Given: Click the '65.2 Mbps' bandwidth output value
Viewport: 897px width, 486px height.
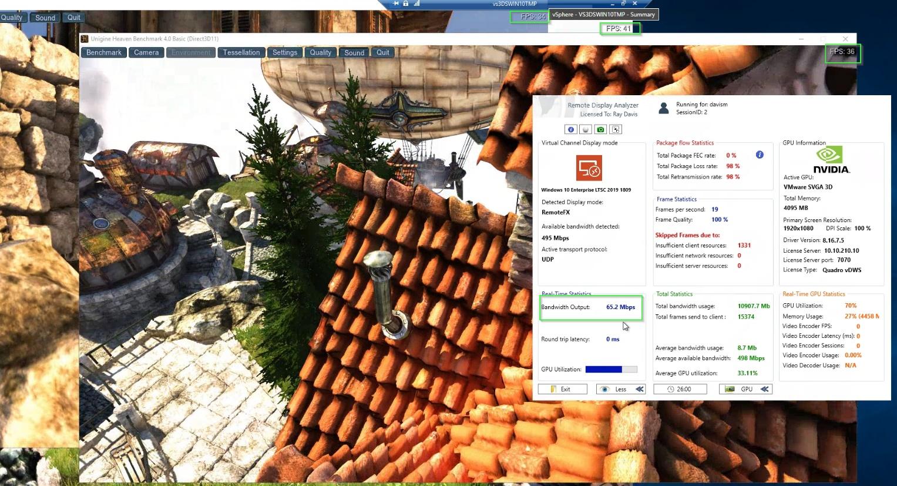Looking at the screenshot, I should 620,307.
